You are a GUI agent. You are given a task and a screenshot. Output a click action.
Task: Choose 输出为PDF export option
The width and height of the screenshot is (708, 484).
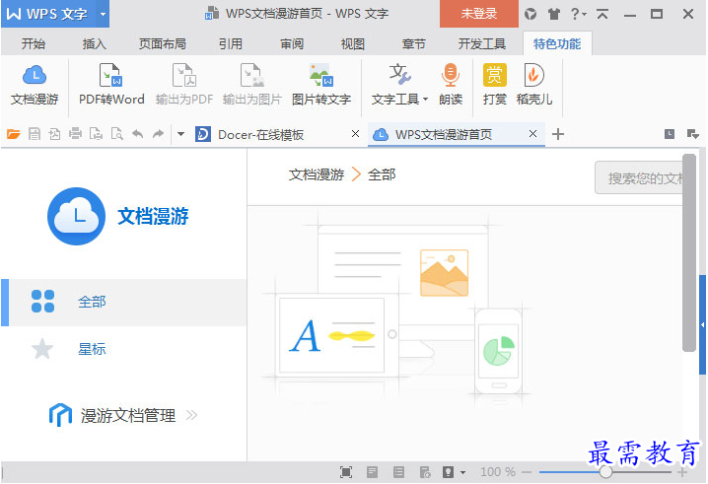click(184, 86)
